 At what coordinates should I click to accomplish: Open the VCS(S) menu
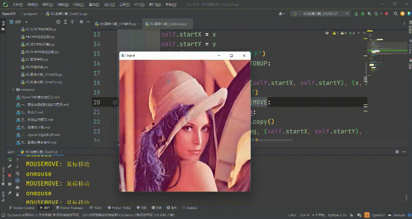pyautogui.click(x=139, y=5)
